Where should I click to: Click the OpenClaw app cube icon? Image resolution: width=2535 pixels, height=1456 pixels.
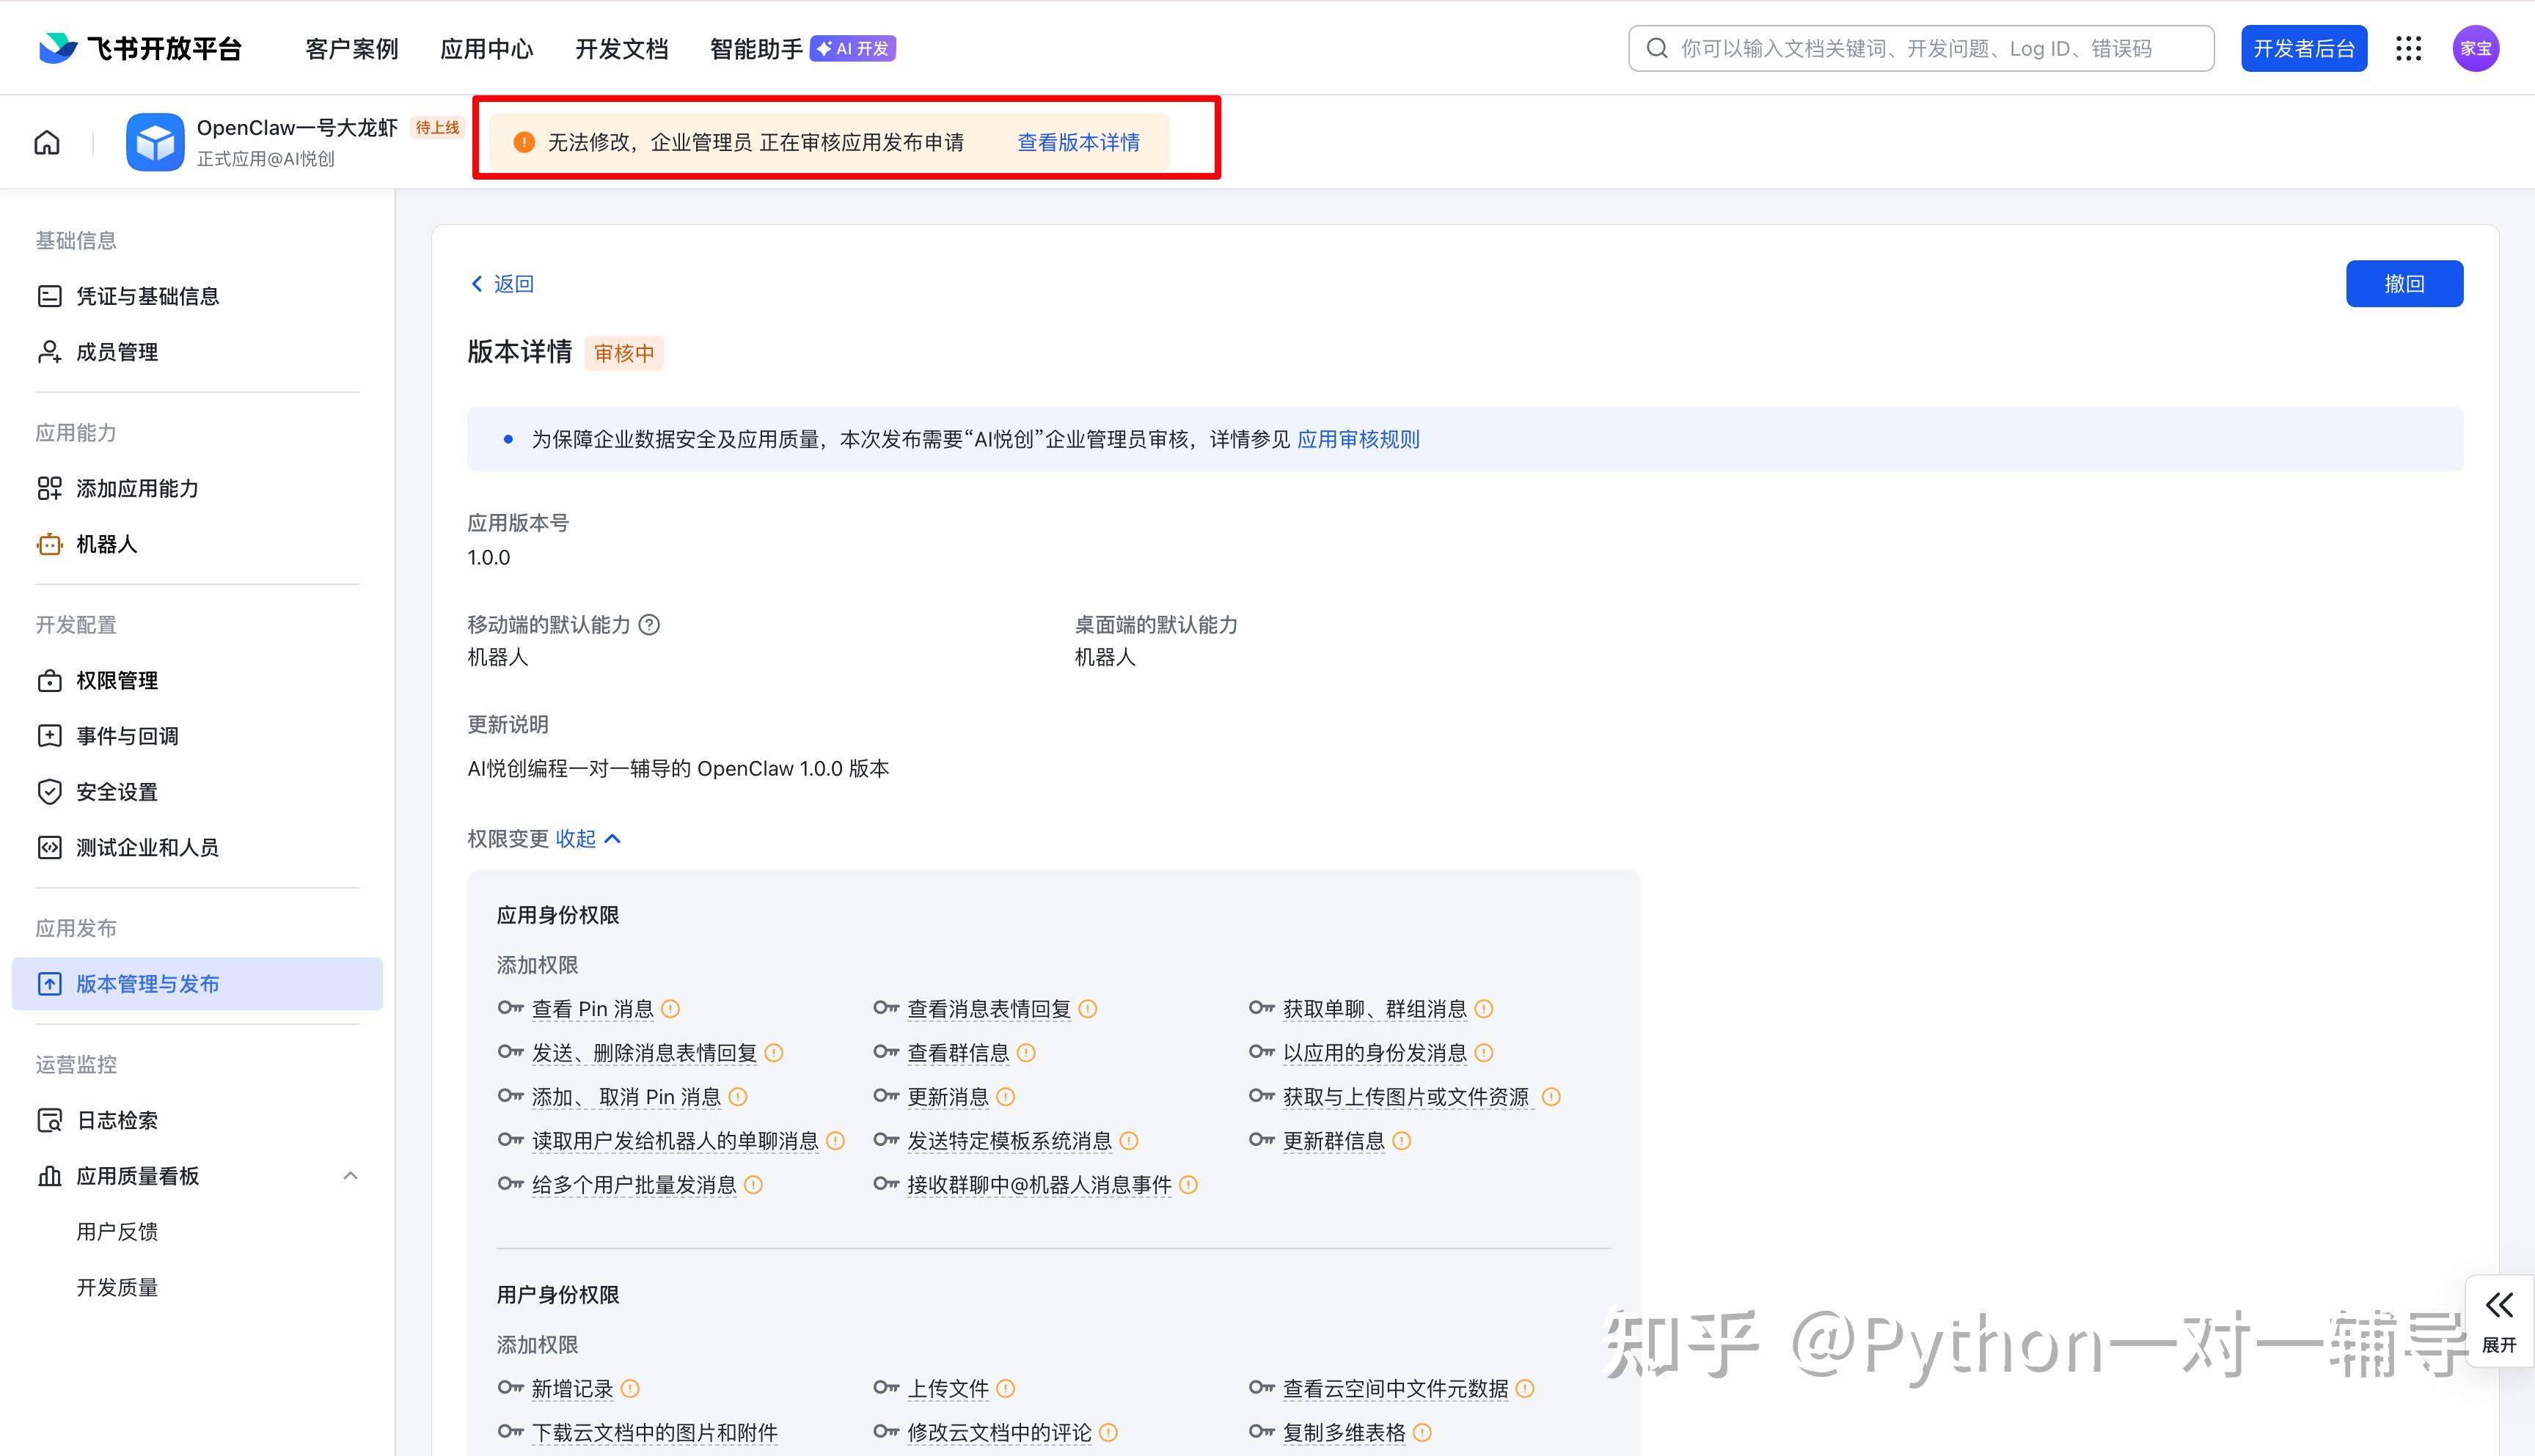point(155,142)
